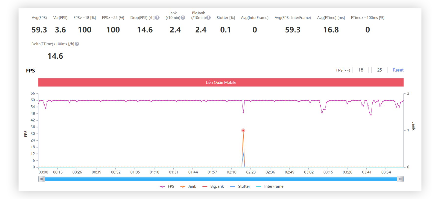Click the FPS threshold field showing 18
440x199 pixels.
[x=361, y=70]
